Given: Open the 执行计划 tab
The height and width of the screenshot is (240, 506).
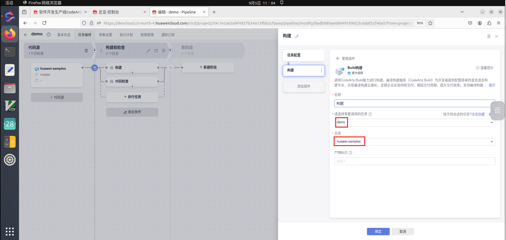Looking at the screenshot, I should point(126,35).
